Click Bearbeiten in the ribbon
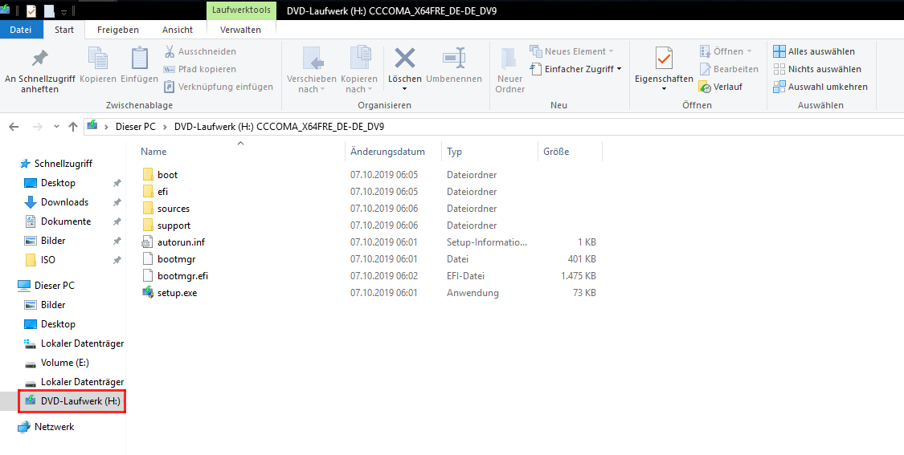The image size is (904, 455). (729, 69)
